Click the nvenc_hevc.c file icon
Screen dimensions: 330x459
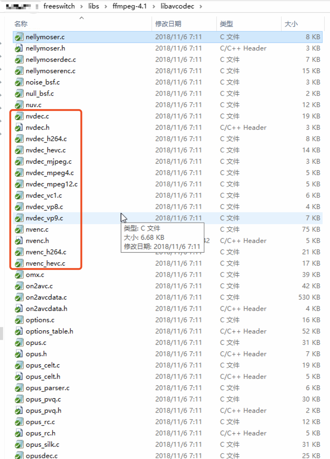(19, 263)
